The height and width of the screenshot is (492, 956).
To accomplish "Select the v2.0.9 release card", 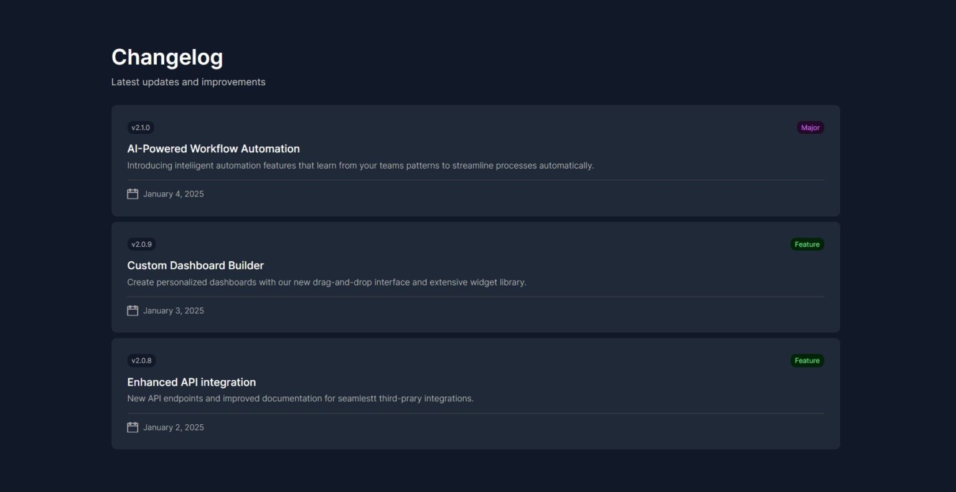I will (476, 277).
